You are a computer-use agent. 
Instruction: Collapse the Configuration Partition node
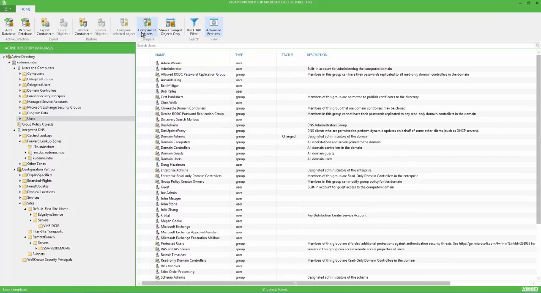(x=14, y=170)
